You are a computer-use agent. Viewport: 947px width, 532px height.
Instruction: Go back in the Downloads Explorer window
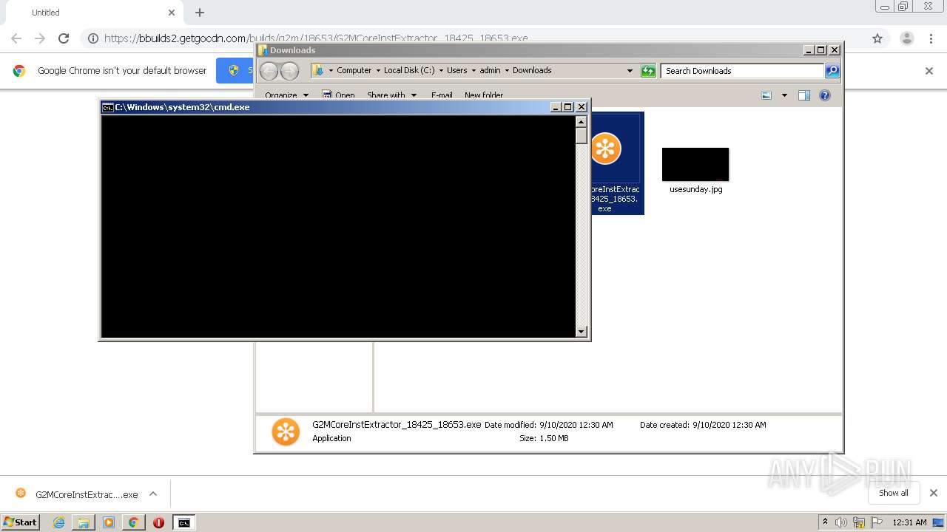[x=269, y=71]
